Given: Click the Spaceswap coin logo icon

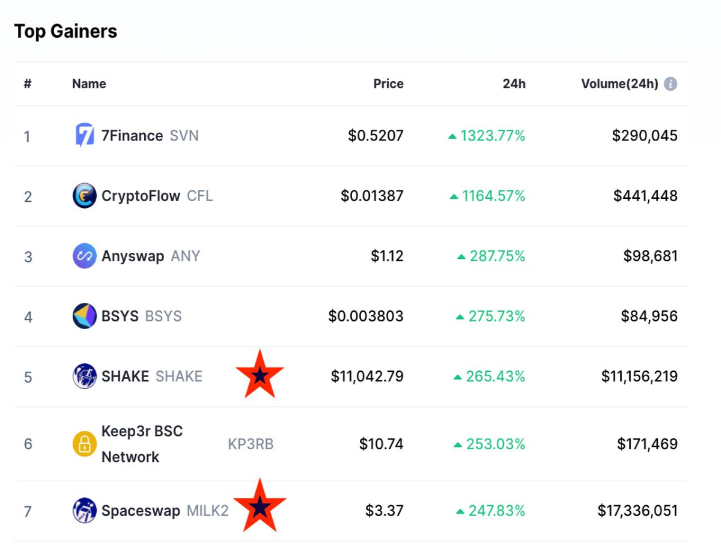Looking at the screenshot, I should (84, 511).
